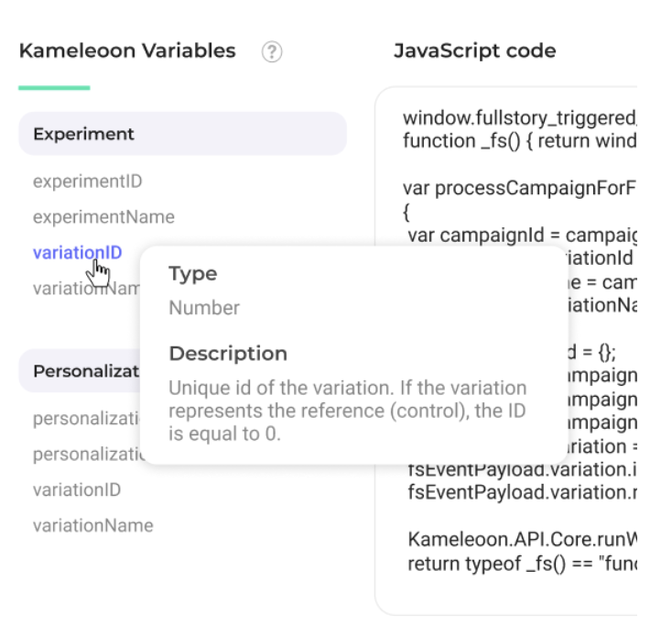Click the var campaignId code line

click(522, 235)
